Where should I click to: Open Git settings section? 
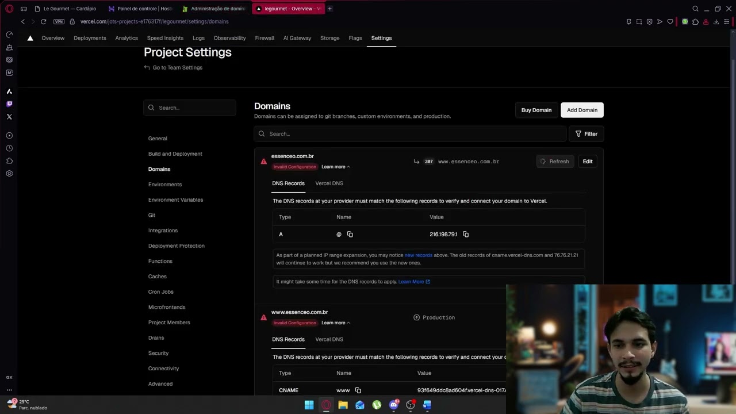point(152,215)
